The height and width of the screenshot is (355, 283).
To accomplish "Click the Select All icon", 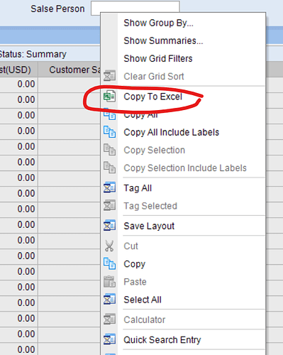I will tap(109, 300).
